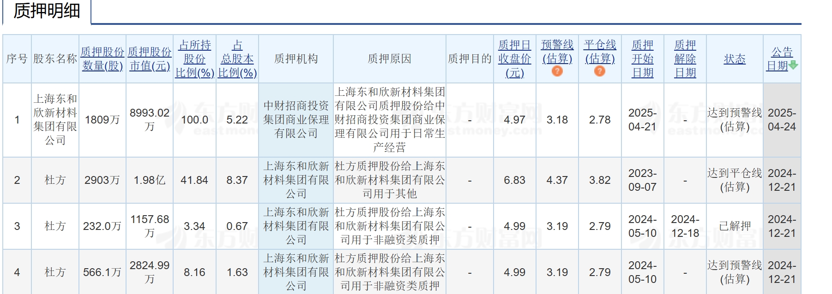Viewport: 832px width, 294px height.
Task: Sort by 质押日收盘价(元) header
Action: tap(515, 59)
